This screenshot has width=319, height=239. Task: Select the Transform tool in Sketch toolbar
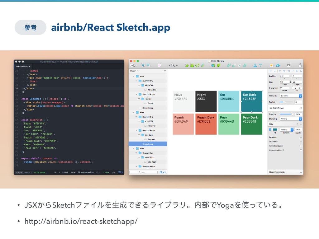[x=192, y=65]
